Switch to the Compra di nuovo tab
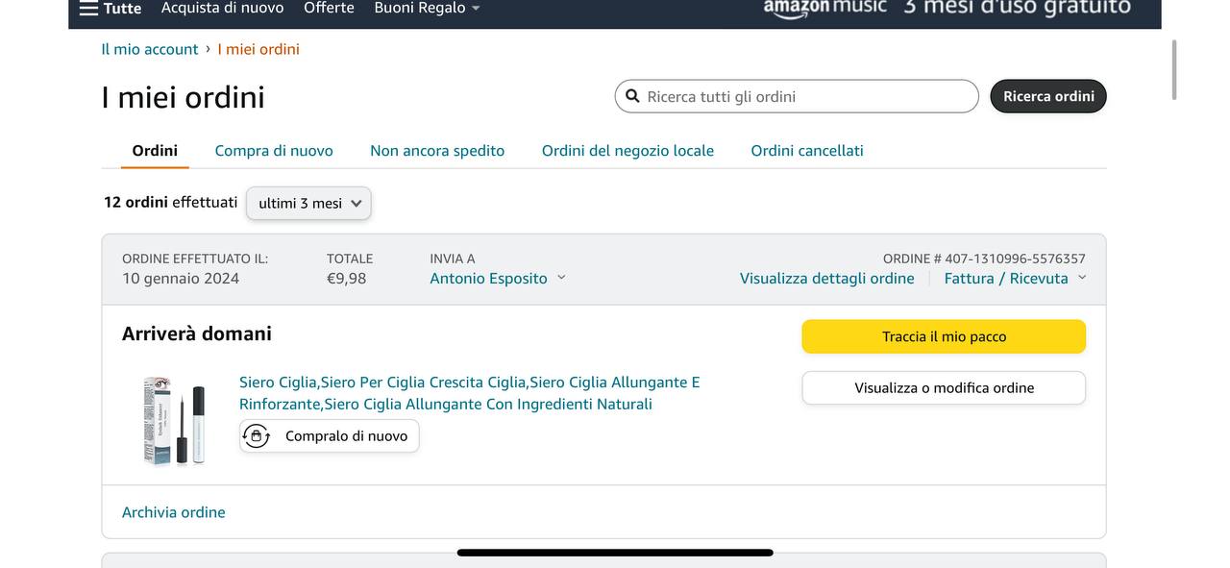The width and height of the screenshot is (1230, 568). pyautogui.click(x=274, y=151)
